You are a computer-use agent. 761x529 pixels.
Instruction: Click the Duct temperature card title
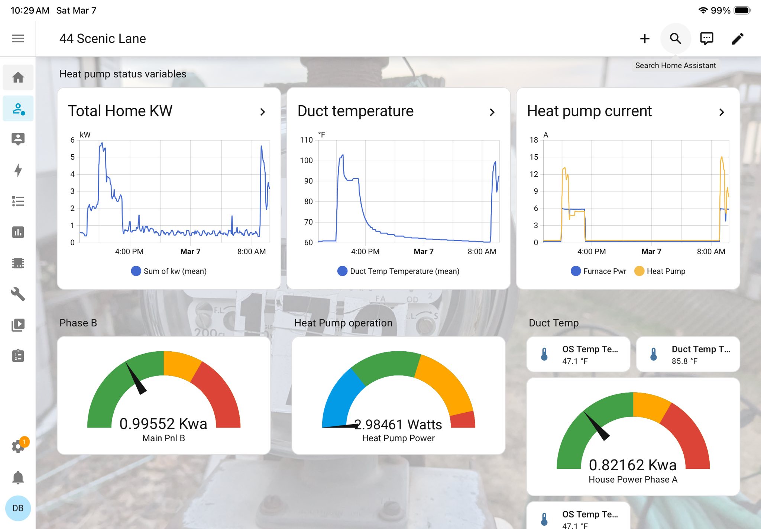click(x=356, y=111)
